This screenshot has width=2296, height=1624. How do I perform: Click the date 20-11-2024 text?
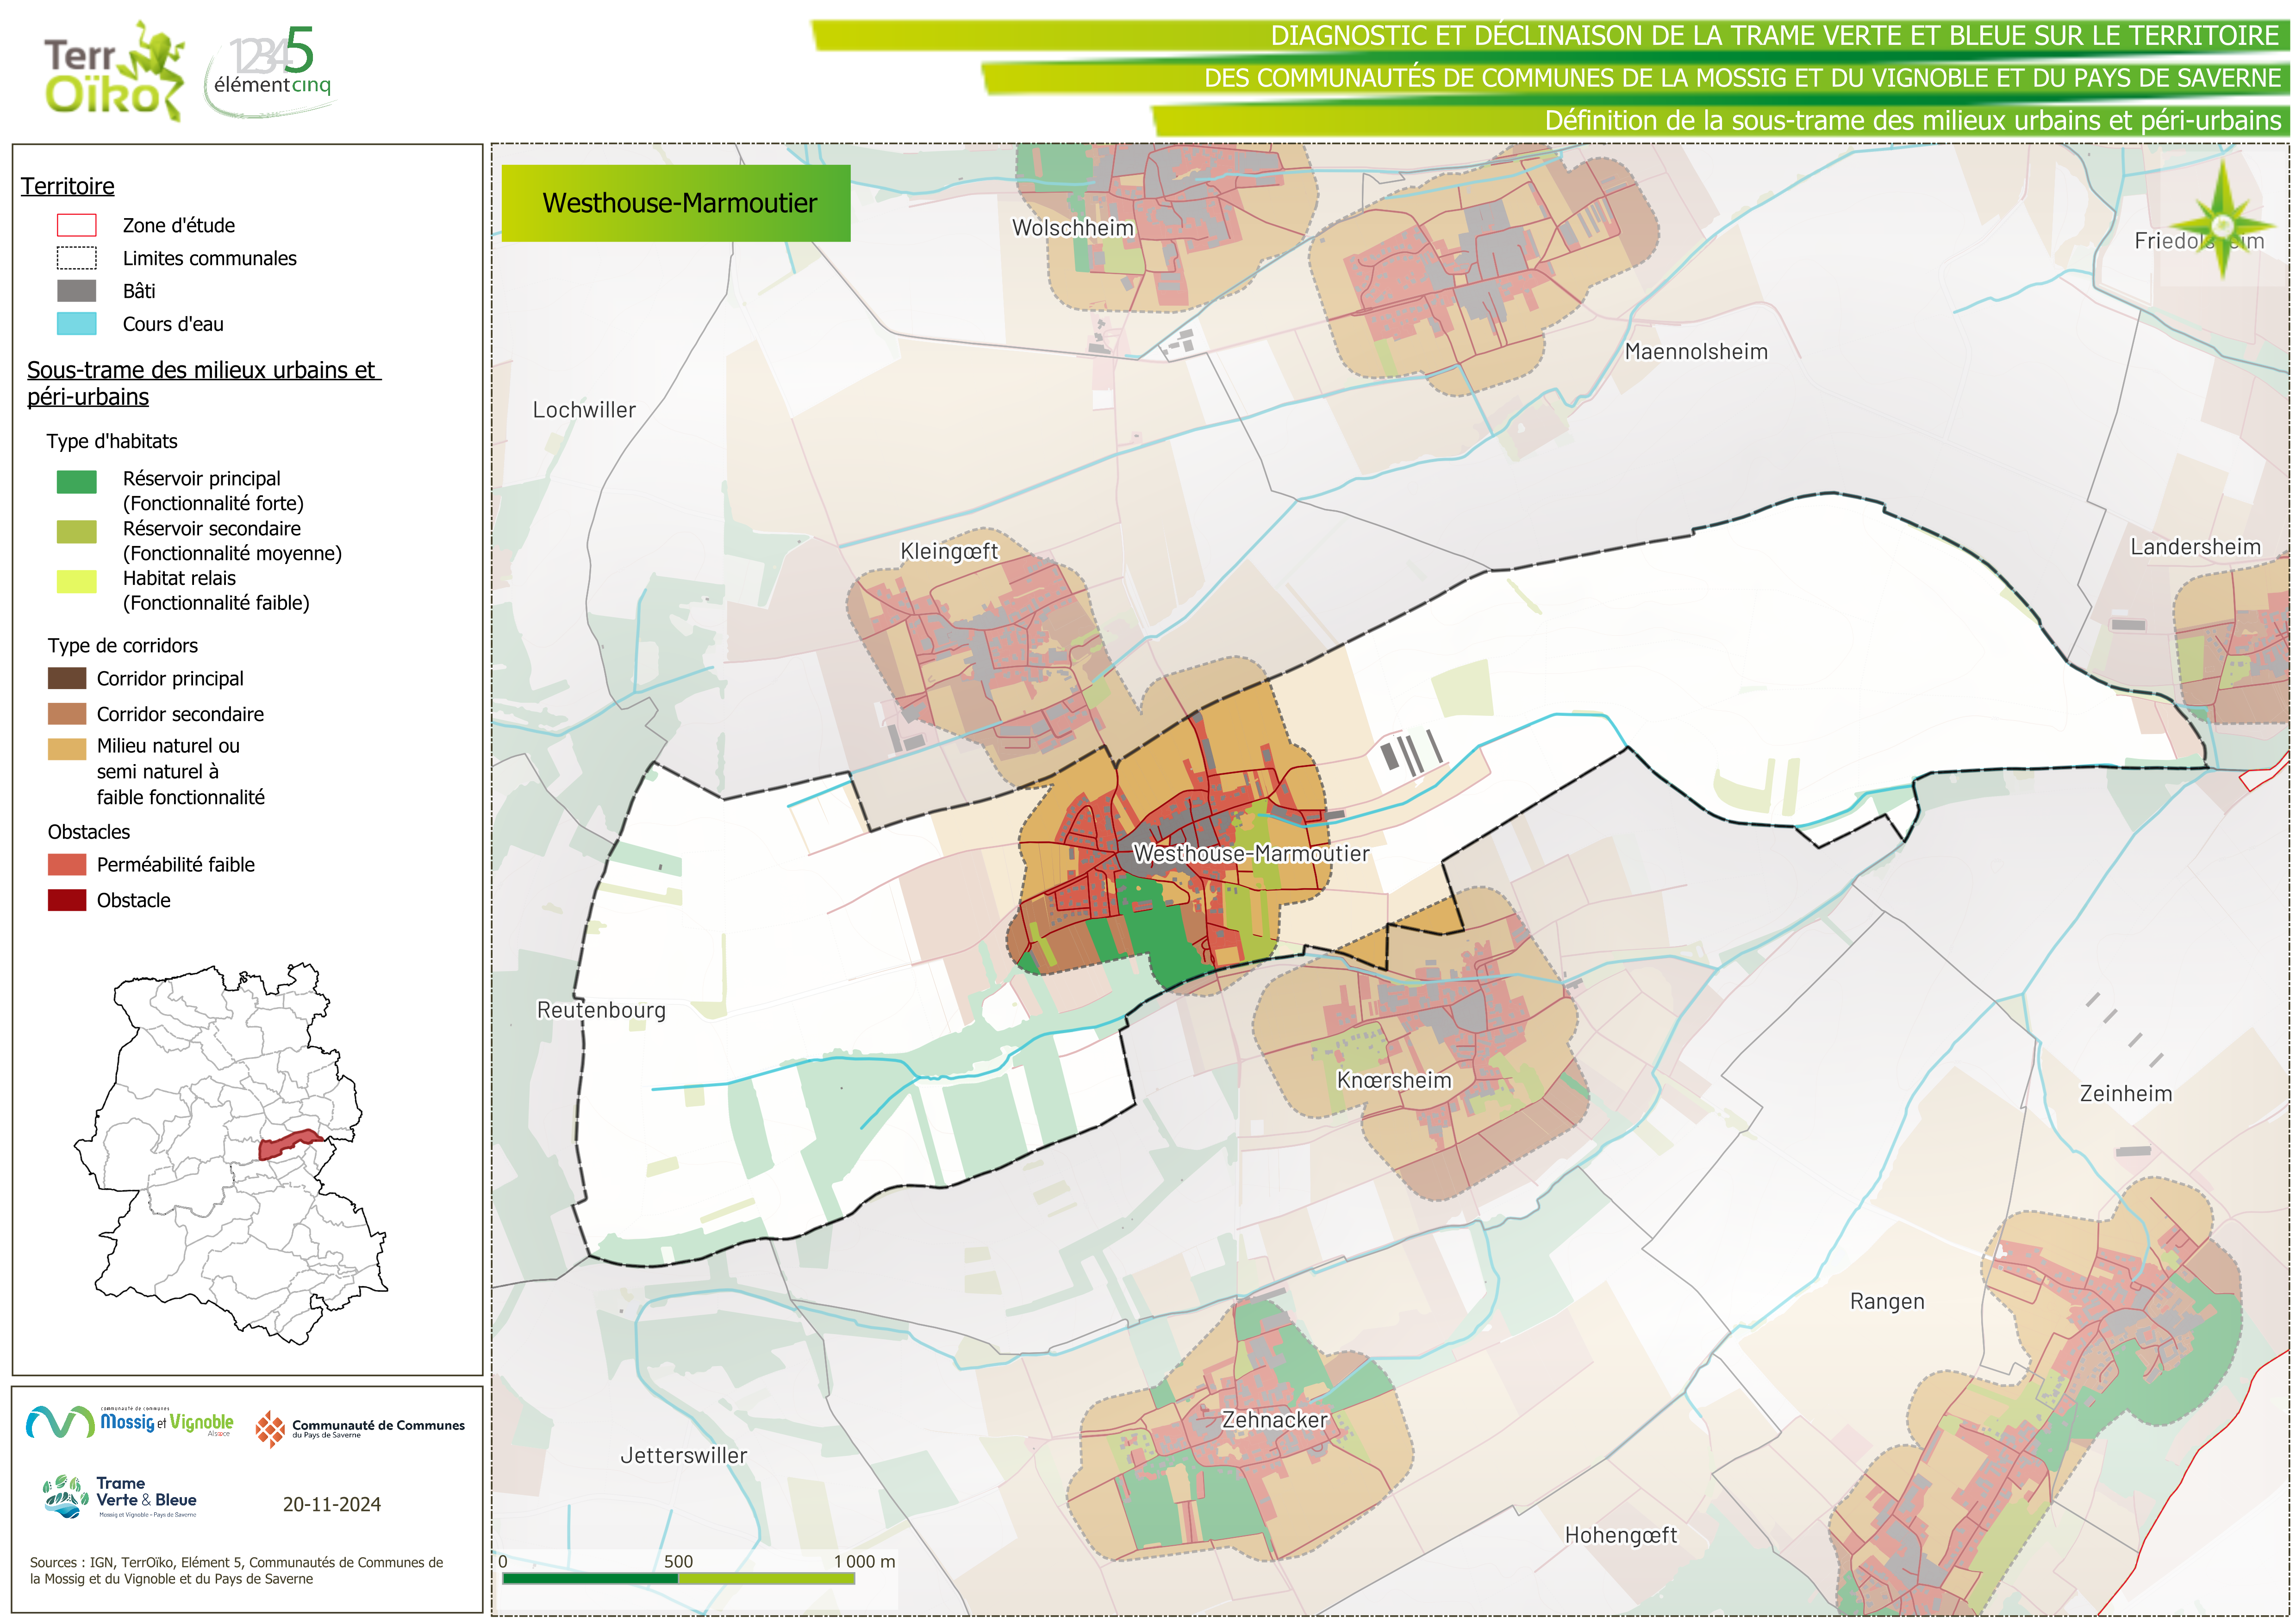coord(331,1504)
